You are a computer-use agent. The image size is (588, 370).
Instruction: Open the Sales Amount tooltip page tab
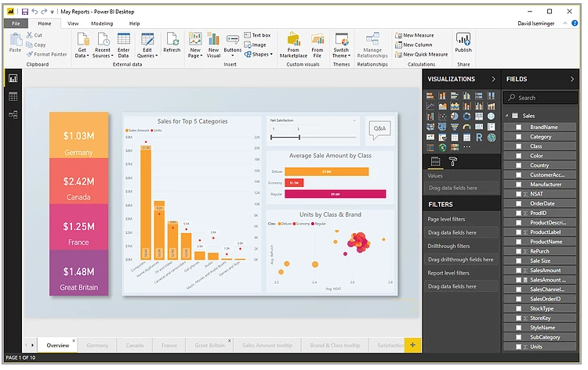(267, 345)
